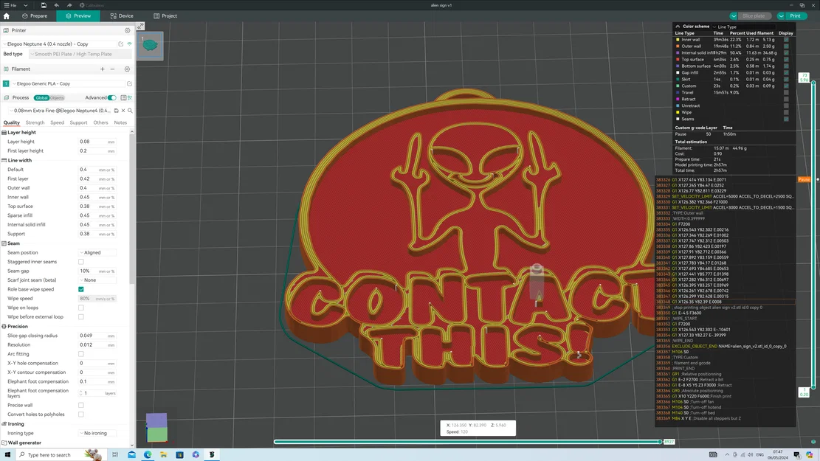Open the process preset dropdown

[x=60, y=111]
